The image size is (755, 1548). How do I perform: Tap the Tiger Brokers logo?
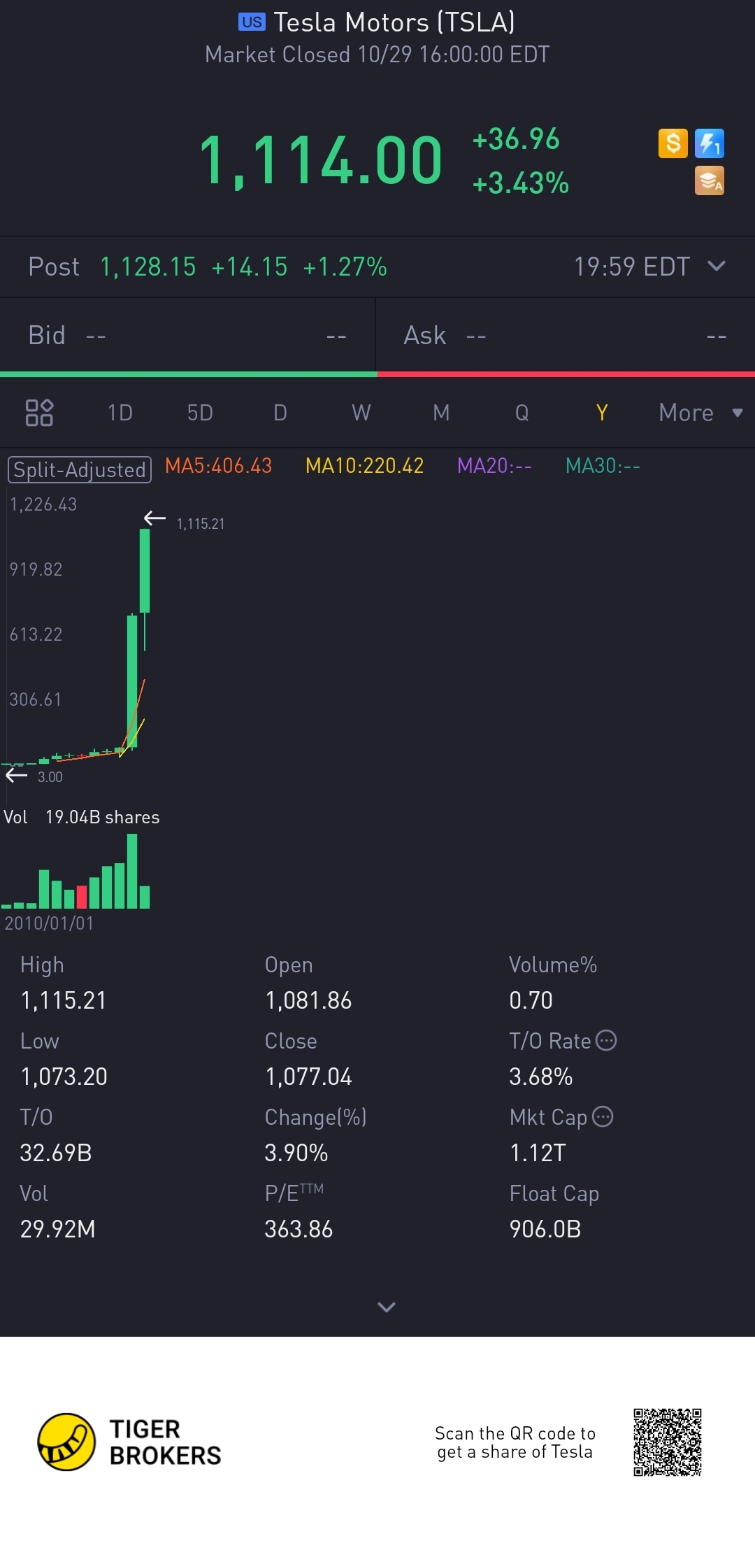[129, 1442]
